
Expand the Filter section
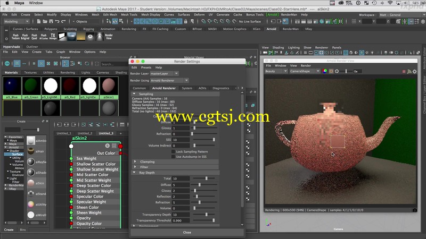135,167
